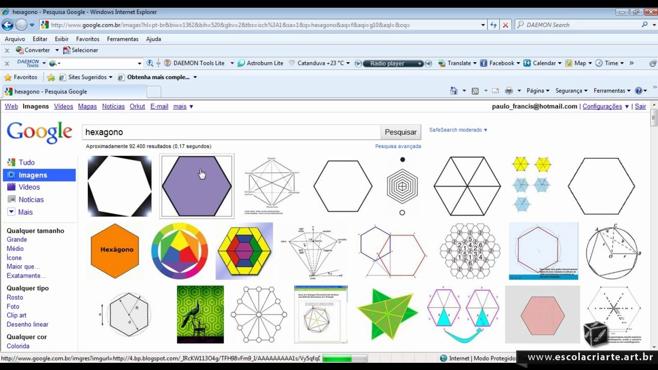658x370 pixels.
Task: Open the color wheel hexagon thumbnail
Action: (x=179, y=251)
